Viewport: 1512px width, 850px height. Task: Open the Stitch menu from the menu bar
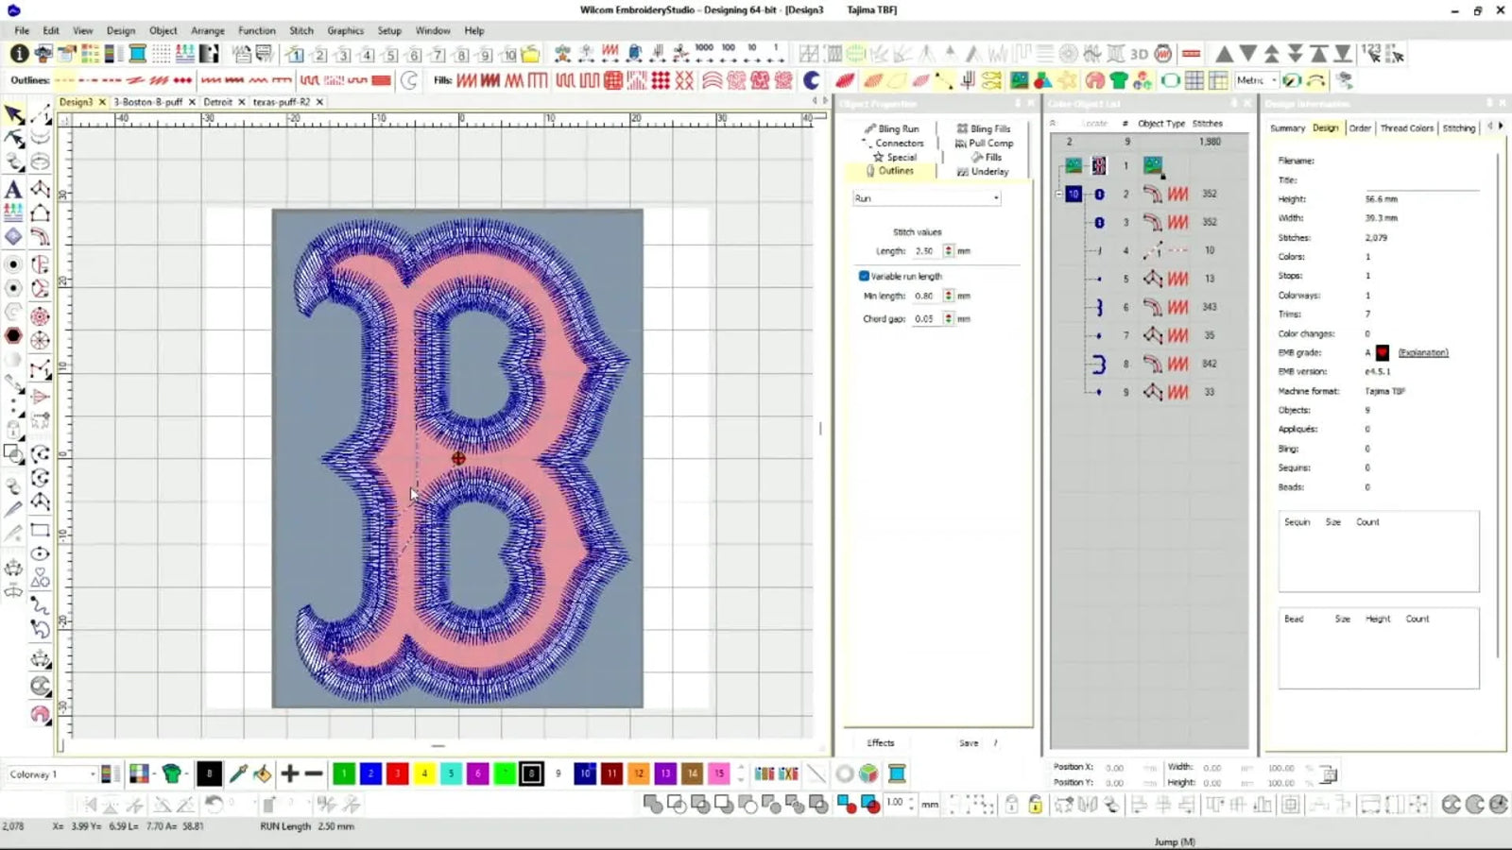click(301, 30)
